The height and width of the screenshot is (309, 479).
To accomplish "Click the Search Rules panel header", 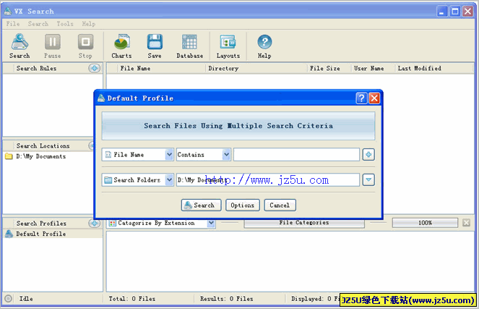I will (x=36, y=68).
